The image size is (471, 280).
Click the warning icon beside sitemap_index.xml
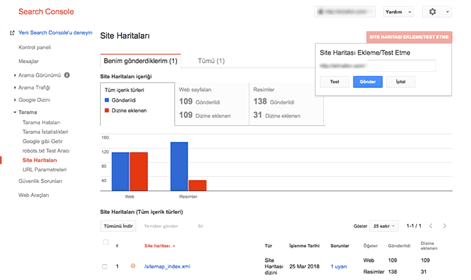click(133, 266)
